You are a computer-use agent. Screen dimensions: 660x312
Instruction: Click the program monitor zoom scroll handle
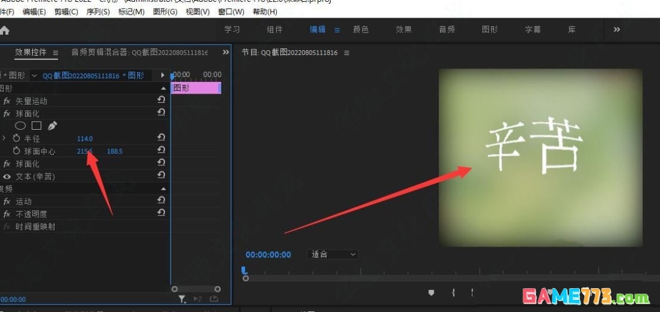click(x=246, y=278)
